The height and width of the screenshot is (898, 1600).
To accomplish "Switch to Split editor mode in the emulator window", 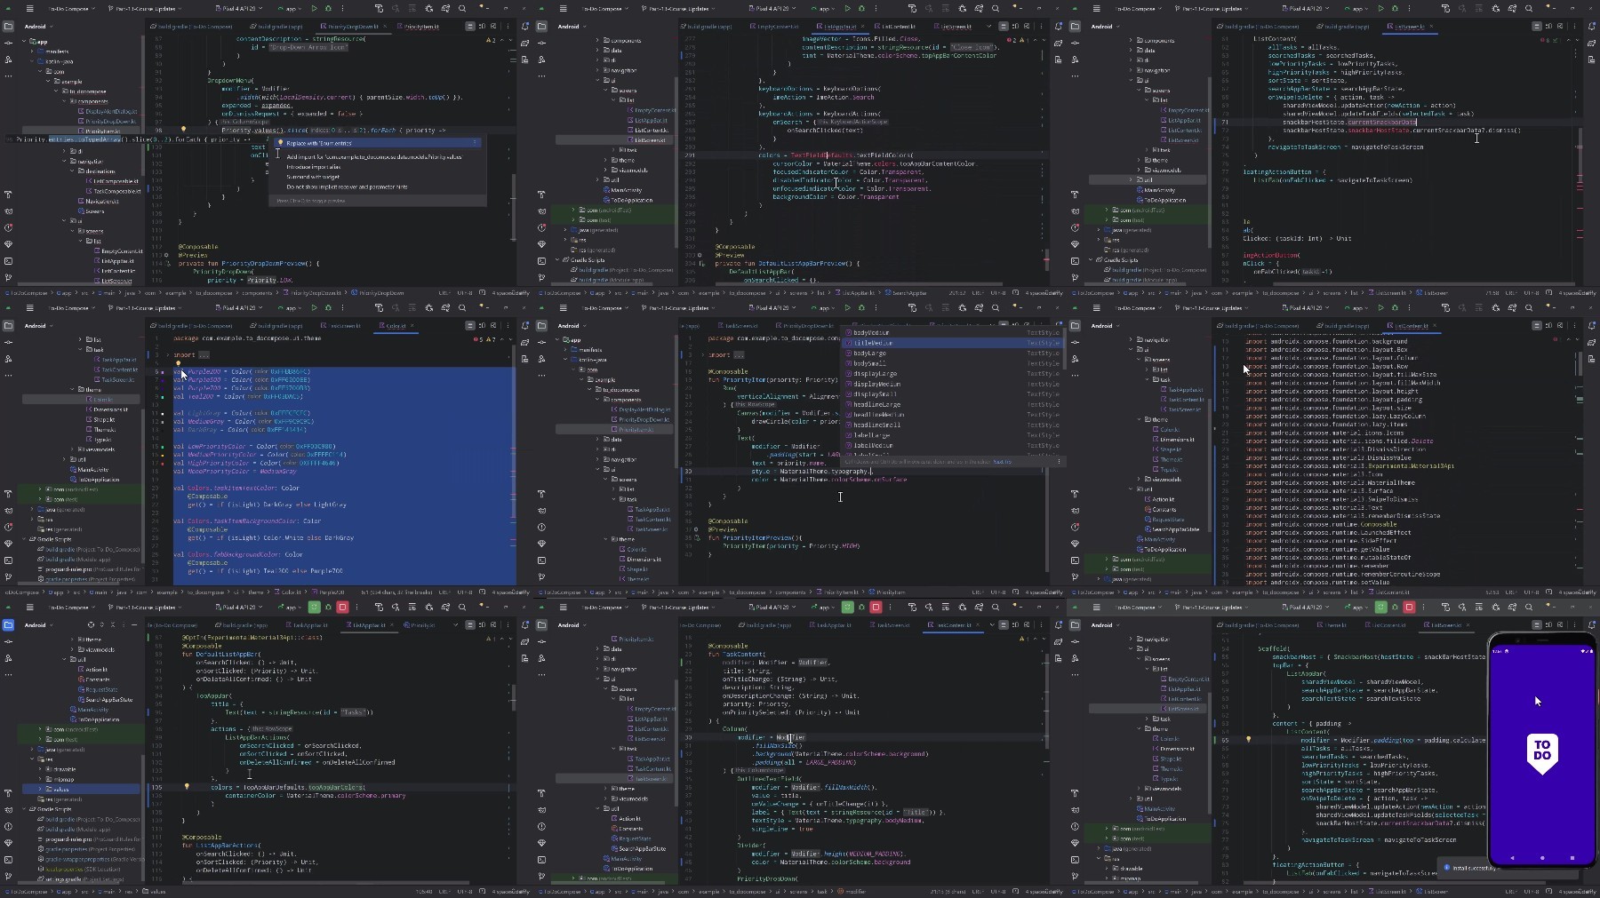I will (1548, 625).
